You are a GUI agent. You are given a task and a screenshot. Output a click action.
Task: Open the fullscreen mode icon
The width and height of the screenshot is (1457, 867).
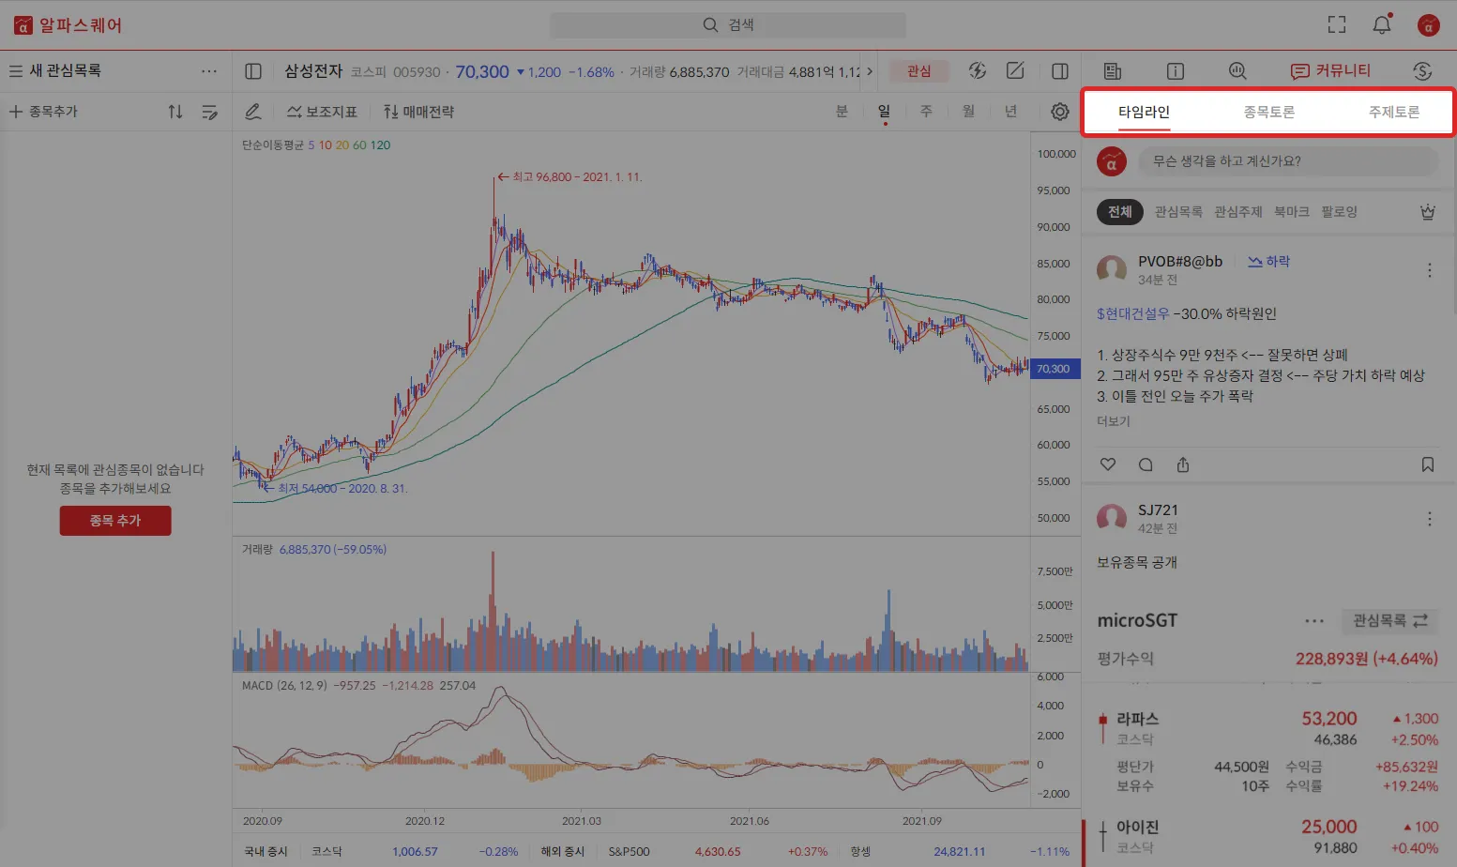pyautogui.click(x=1337, y=25)
